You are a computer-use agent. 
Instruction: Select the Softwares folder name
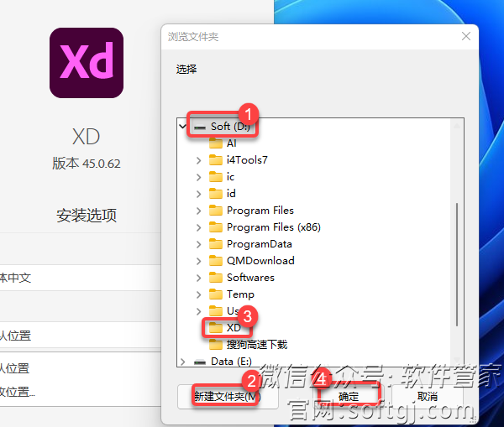pyautogui.click(x=250, y=278)
